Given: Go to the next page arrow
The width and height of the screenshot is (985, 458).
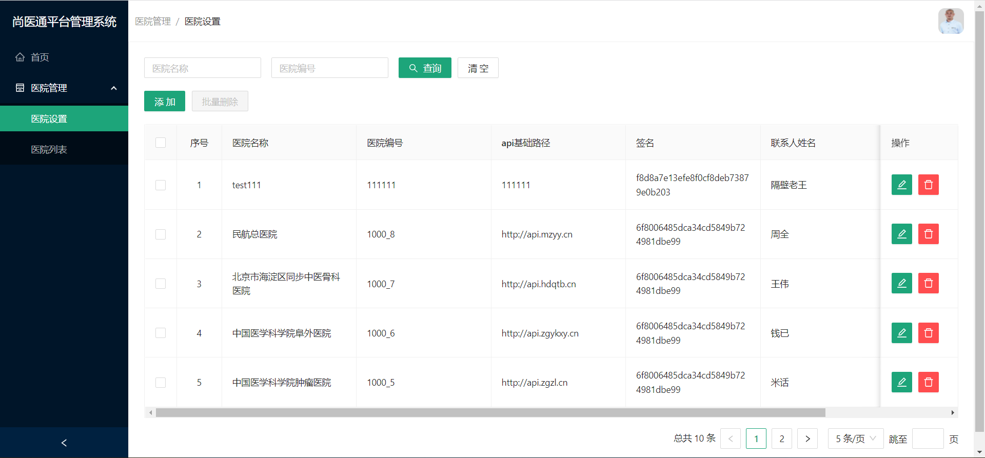Looking at the screenshot, I should [807, 439].
